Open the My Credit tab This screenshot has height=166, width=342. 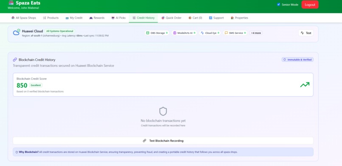(x=74, y=18)
